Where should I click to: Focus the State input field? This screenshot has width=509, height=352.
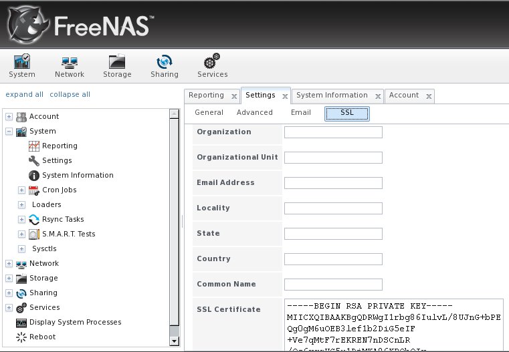pos(333,234)
